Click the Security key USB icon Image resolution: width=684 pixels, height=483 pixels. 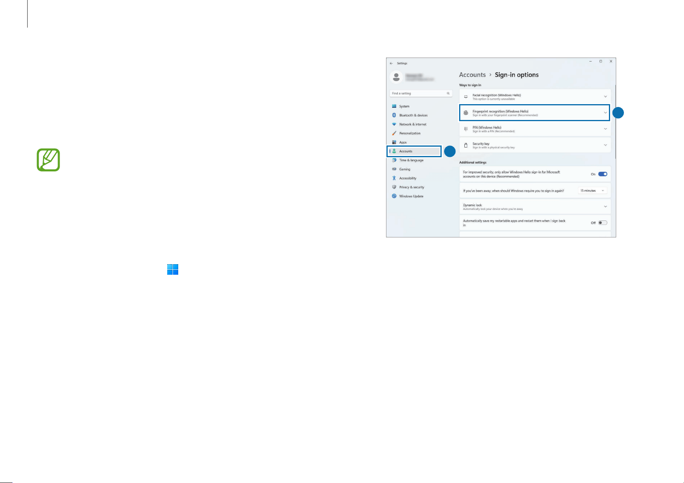[x=466, y=145]
